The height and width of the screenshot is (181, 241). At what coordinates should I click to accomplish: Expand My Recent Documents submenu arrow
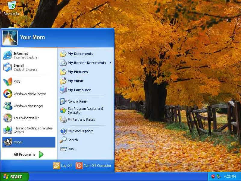point(111,63)
